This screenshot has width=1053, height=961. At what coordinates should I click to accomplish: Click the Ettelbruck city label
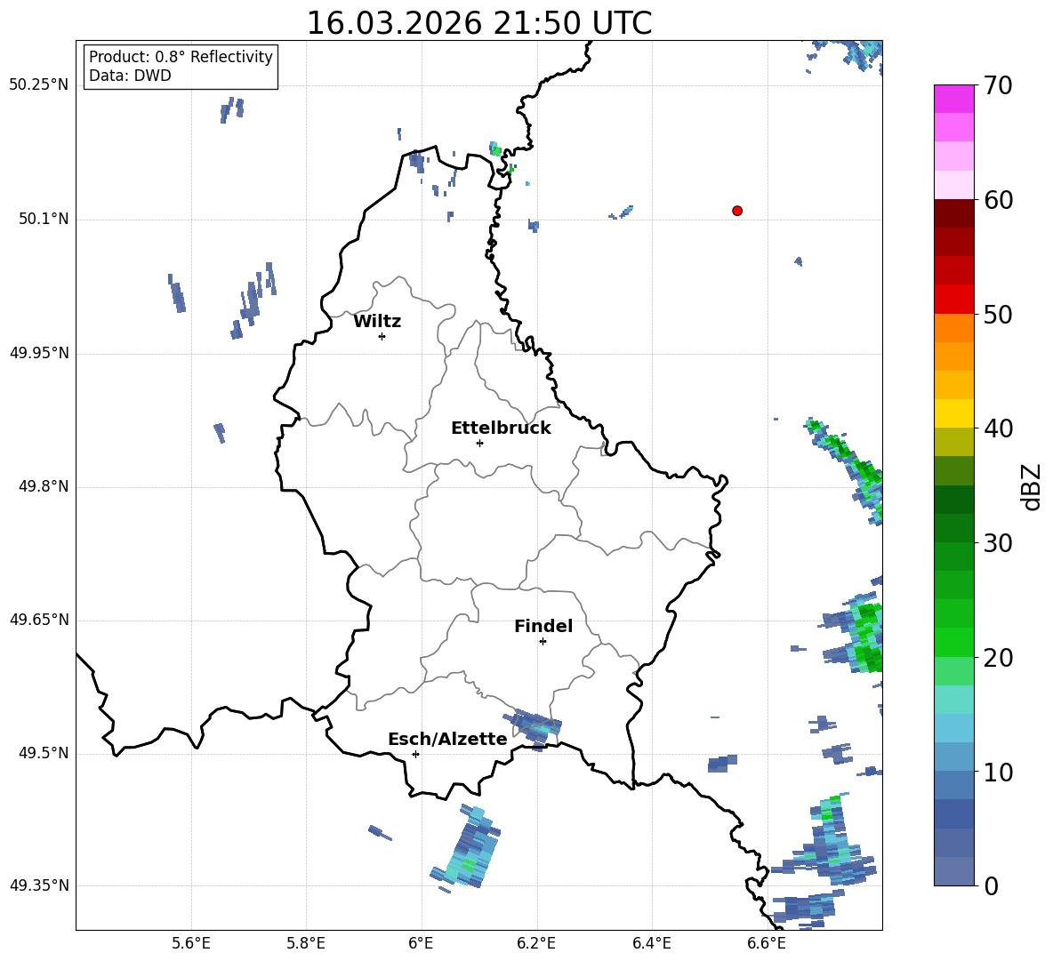(501, 428)
